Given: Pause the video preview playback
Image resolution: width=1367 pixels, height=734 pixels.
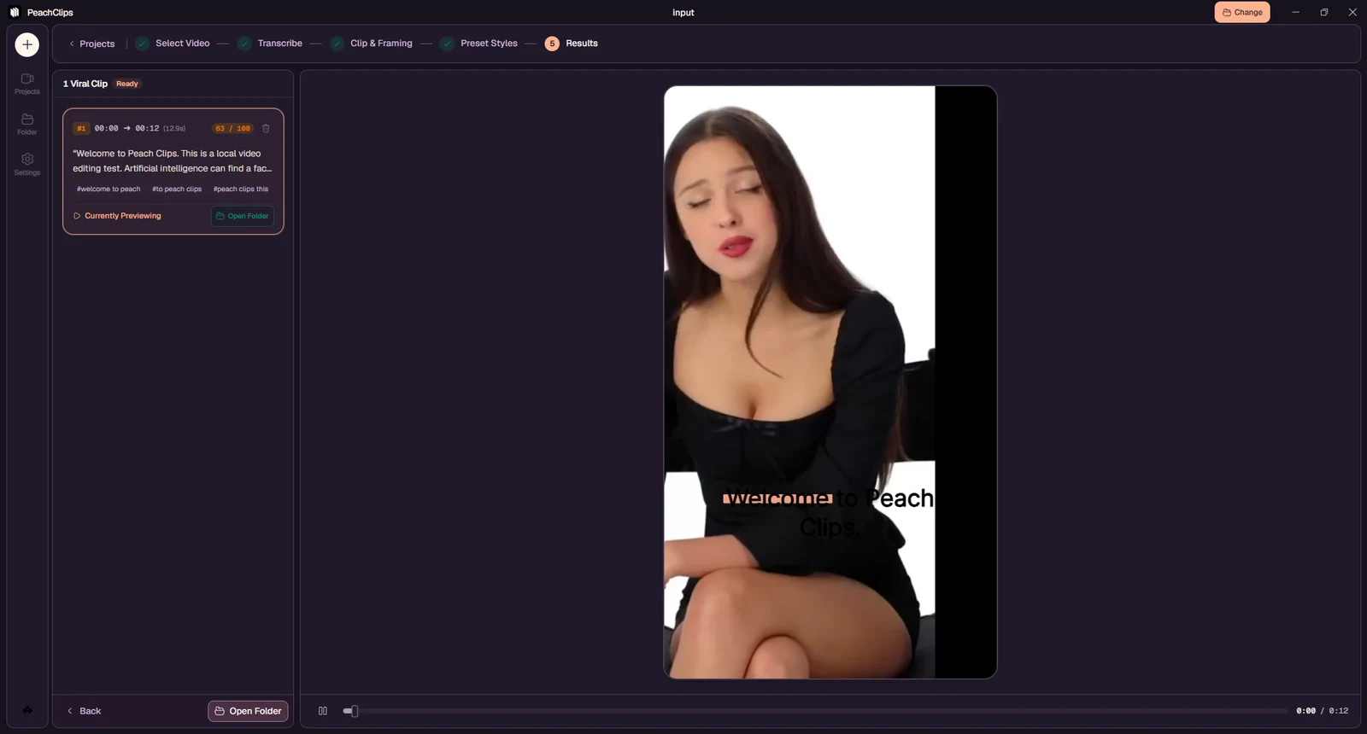Looking at the screenshot, I should pos(323,711).
